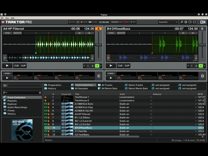Toggle SYNC on Remix Deck C
The height and width of the screenshot is (156, 208).
[7, 74]
